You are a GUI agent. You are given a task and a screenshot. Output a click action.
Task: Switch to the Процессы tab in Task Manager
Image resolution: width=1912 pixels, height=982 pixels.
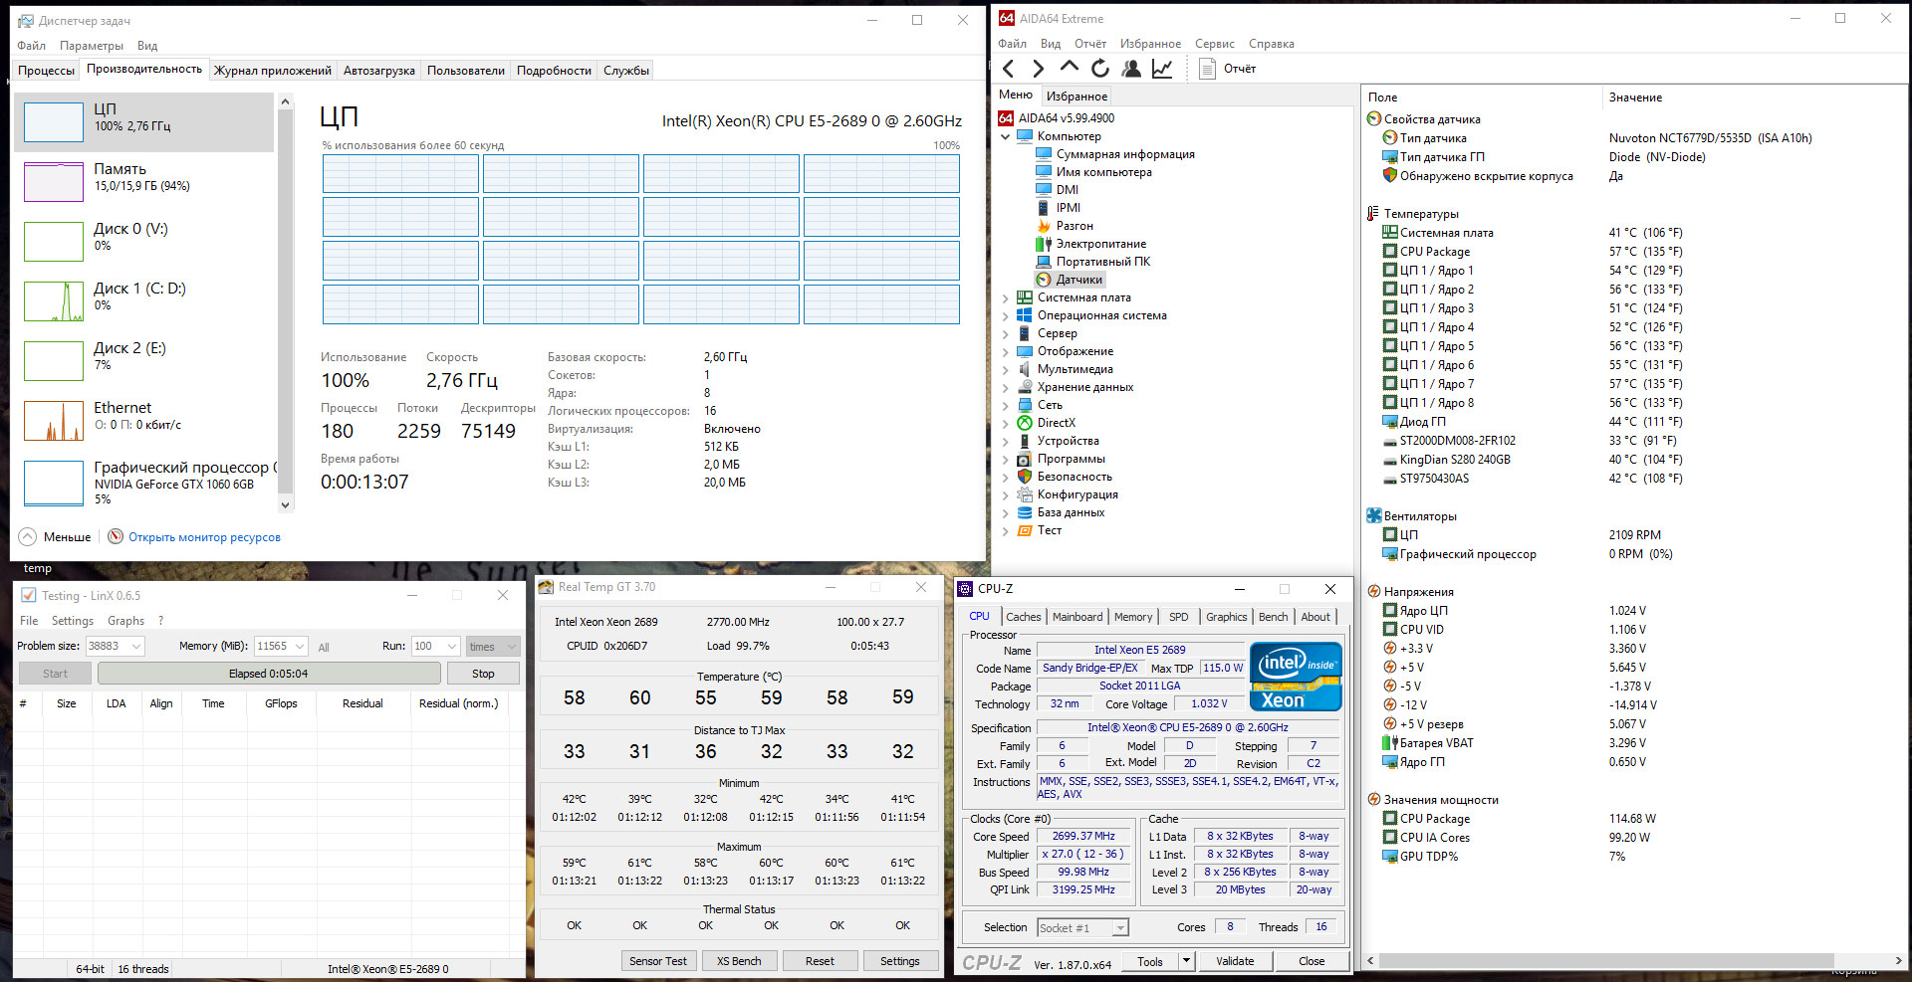point(46,71)
